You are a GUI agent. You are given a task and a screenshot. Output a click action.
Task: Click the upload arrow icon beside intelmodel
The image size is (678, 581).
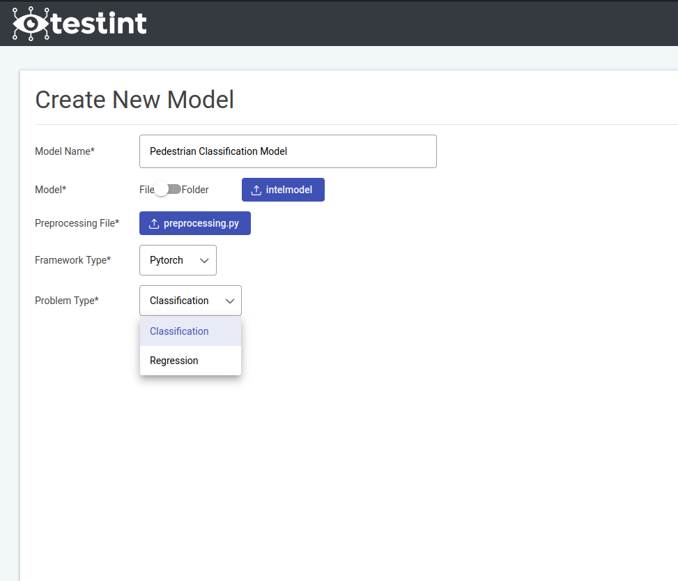tap(256, 190)
